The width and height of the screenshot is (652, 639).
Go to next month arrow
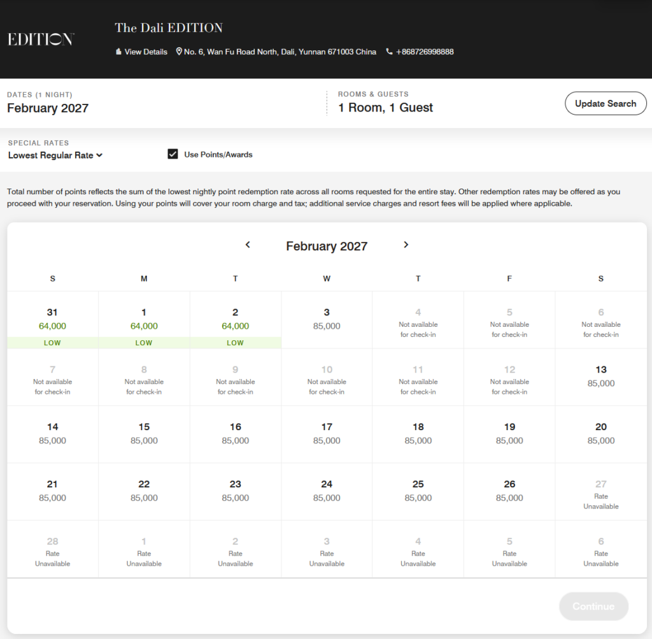tap(406, 245)
